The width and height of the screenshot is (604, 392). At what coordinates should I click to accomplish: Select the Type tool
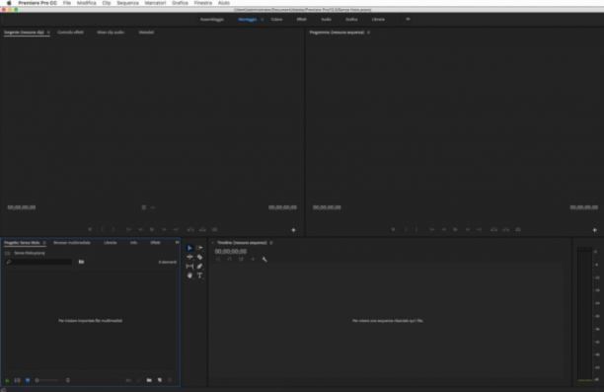[x=199, y=275]
